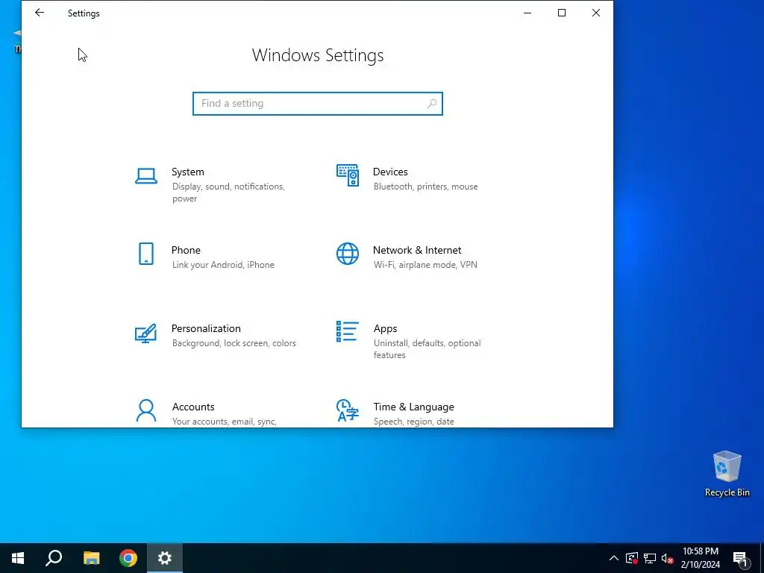Click 'Display, sound, notifications, power' text

[x=228, y=192]
